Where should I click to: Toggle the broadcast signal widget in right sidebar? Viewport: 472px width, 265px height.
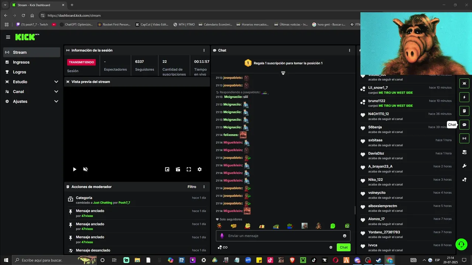point(464,138)
